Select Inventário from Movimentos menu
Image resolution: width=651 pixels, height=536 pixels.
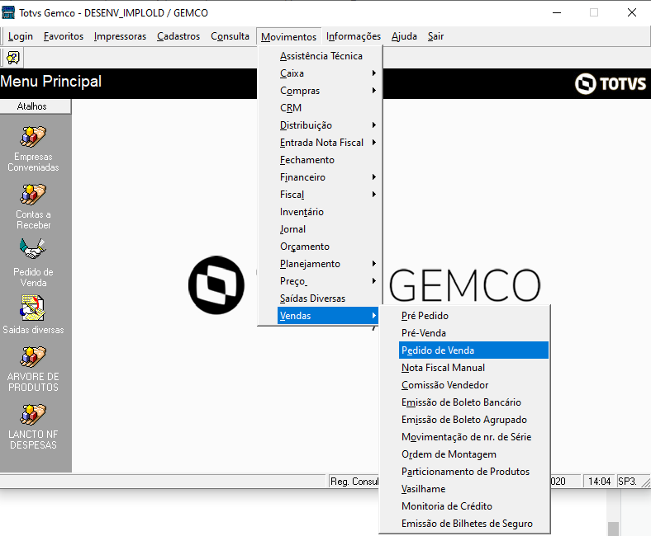pos(320,212)
